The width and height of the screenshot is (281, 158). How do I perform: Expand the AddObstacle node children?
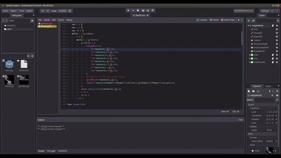[x=250, y=62]
